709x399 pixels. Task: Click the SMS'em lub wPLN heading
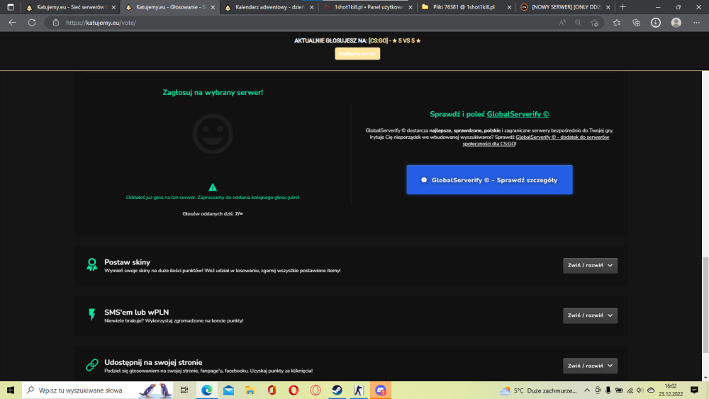(x=137, y=313)
